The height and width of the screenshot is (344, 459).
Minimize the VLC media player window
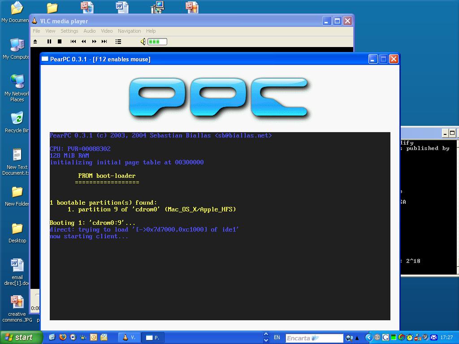tap(327, 21)
